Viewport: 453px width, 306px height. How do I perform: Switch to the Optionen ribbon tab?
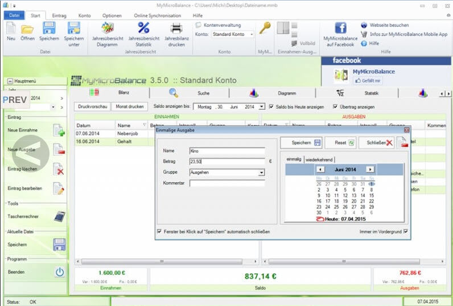click(112, 15)
